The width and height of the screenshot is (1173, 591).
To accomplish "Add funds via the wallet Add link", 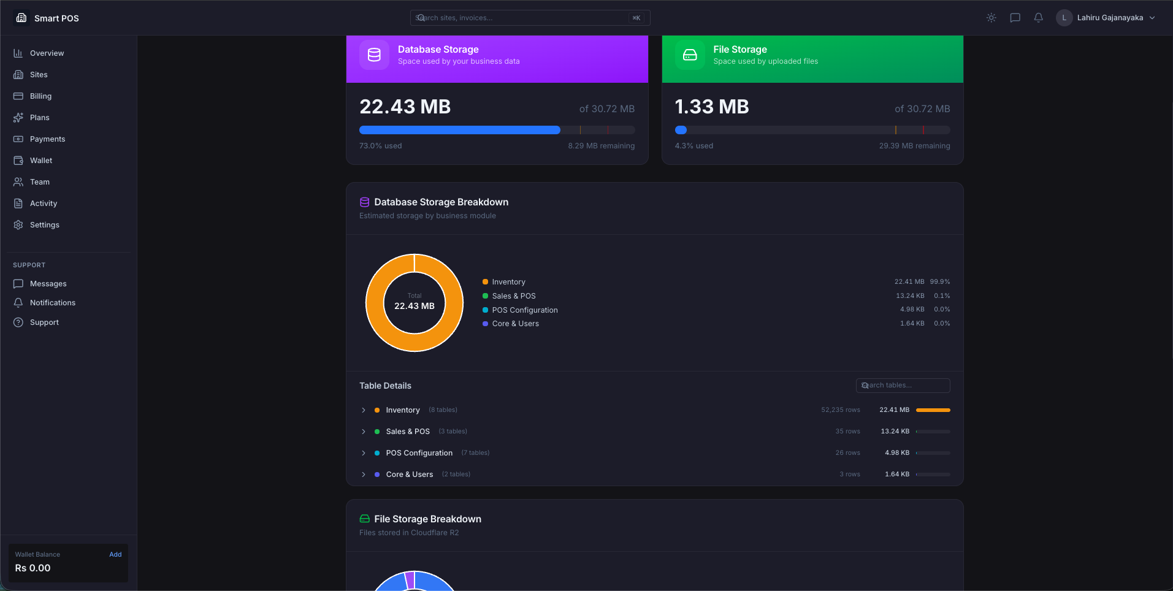I will pos(115,555).
